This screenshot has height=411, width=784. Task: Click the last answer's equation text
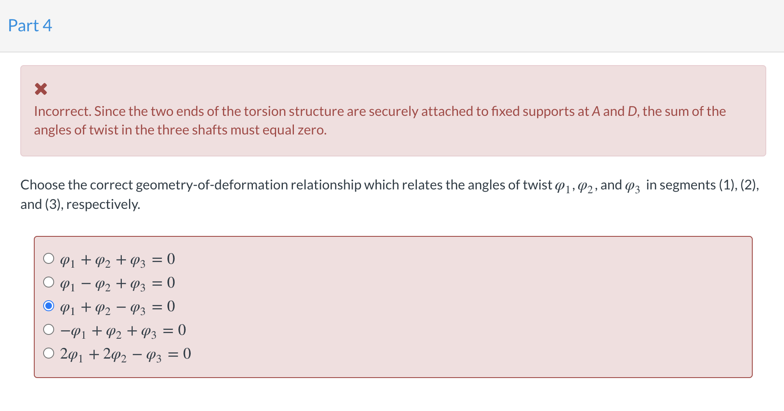click(x=125, y=353)
